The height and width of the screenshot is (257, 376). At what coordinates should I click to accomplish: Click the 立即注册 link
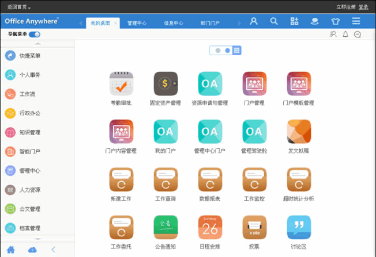pos(346,7)
